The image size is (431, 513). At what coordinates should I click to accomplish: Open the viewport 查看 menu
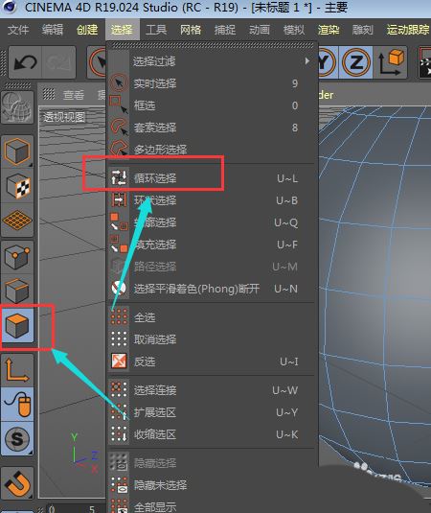click(74, 95)
